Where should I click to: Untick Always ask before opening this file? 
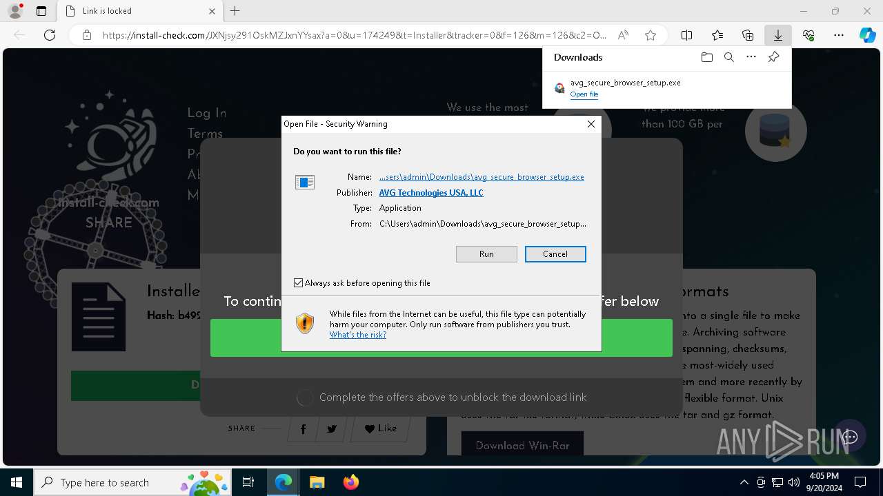pos(298,283)
